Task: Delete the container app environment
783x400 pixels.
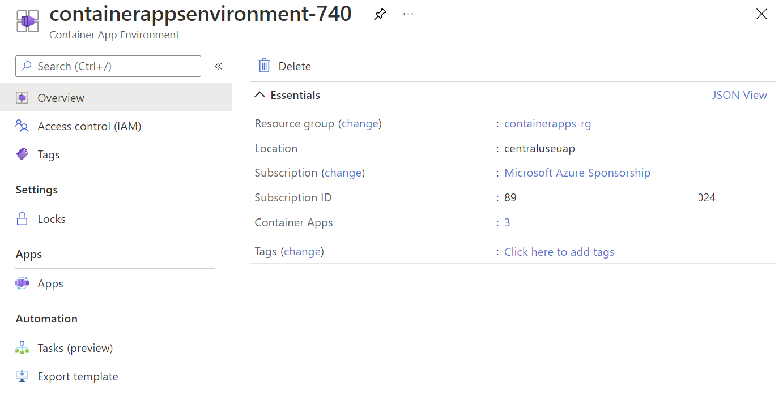Action: (285, 66)
